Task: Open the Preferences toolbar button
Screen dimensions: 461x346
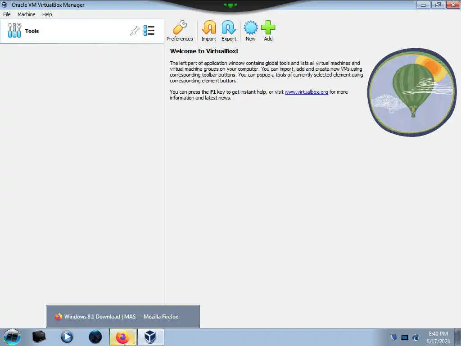Action: tap(180, 31)
